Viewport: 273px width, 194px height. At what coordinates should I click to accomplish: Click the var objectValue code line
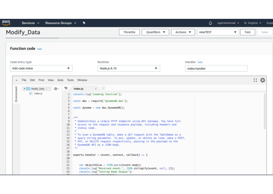click(110, 165)
